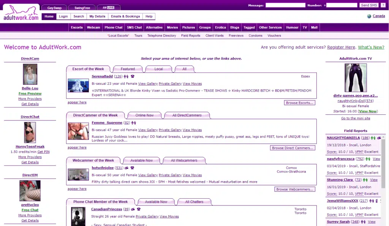Click Free Preview under Belle-Lou
Viewport: 389px width, 226px height.
pos(30,93)
